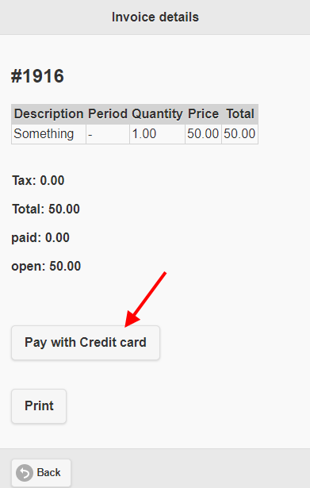The height and width of the screenshot is (488, 310).
Task: Click the open: 50.00 balance line
Action: pos(46,267)
